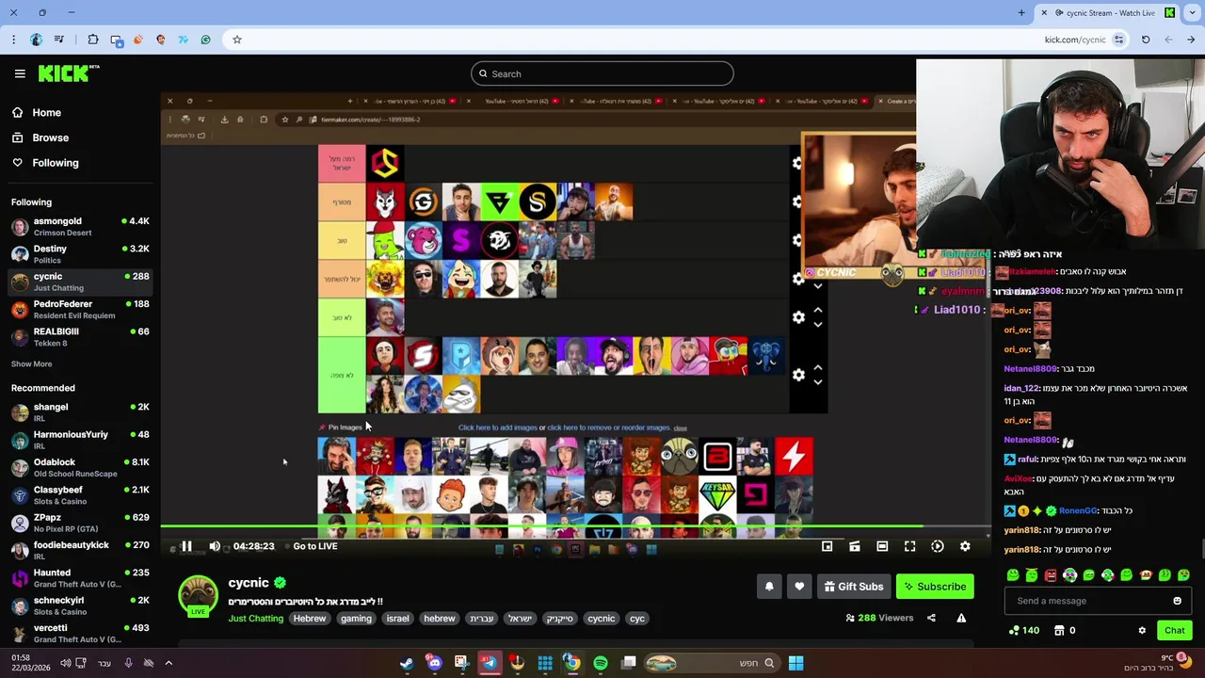The height and width of the screenshot is (678, 1205).
Task: Open Telegram from the taskbar
Action: (x=490, y=663)
